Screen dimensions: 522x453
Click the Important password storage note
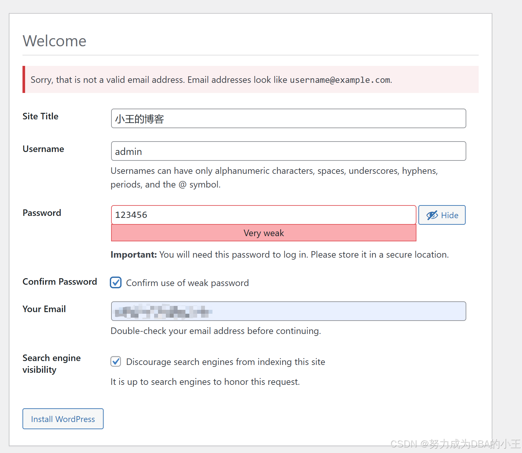point(280,254)
